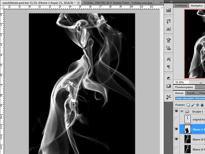The width and height of the screenshot is (205, 154).
Task: Open the Masks panel icon
Action: click(168, 86)
